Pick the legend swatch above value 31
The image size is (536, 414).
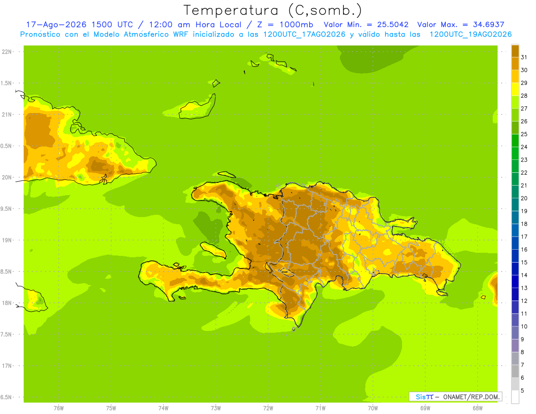tap(515, 51)
